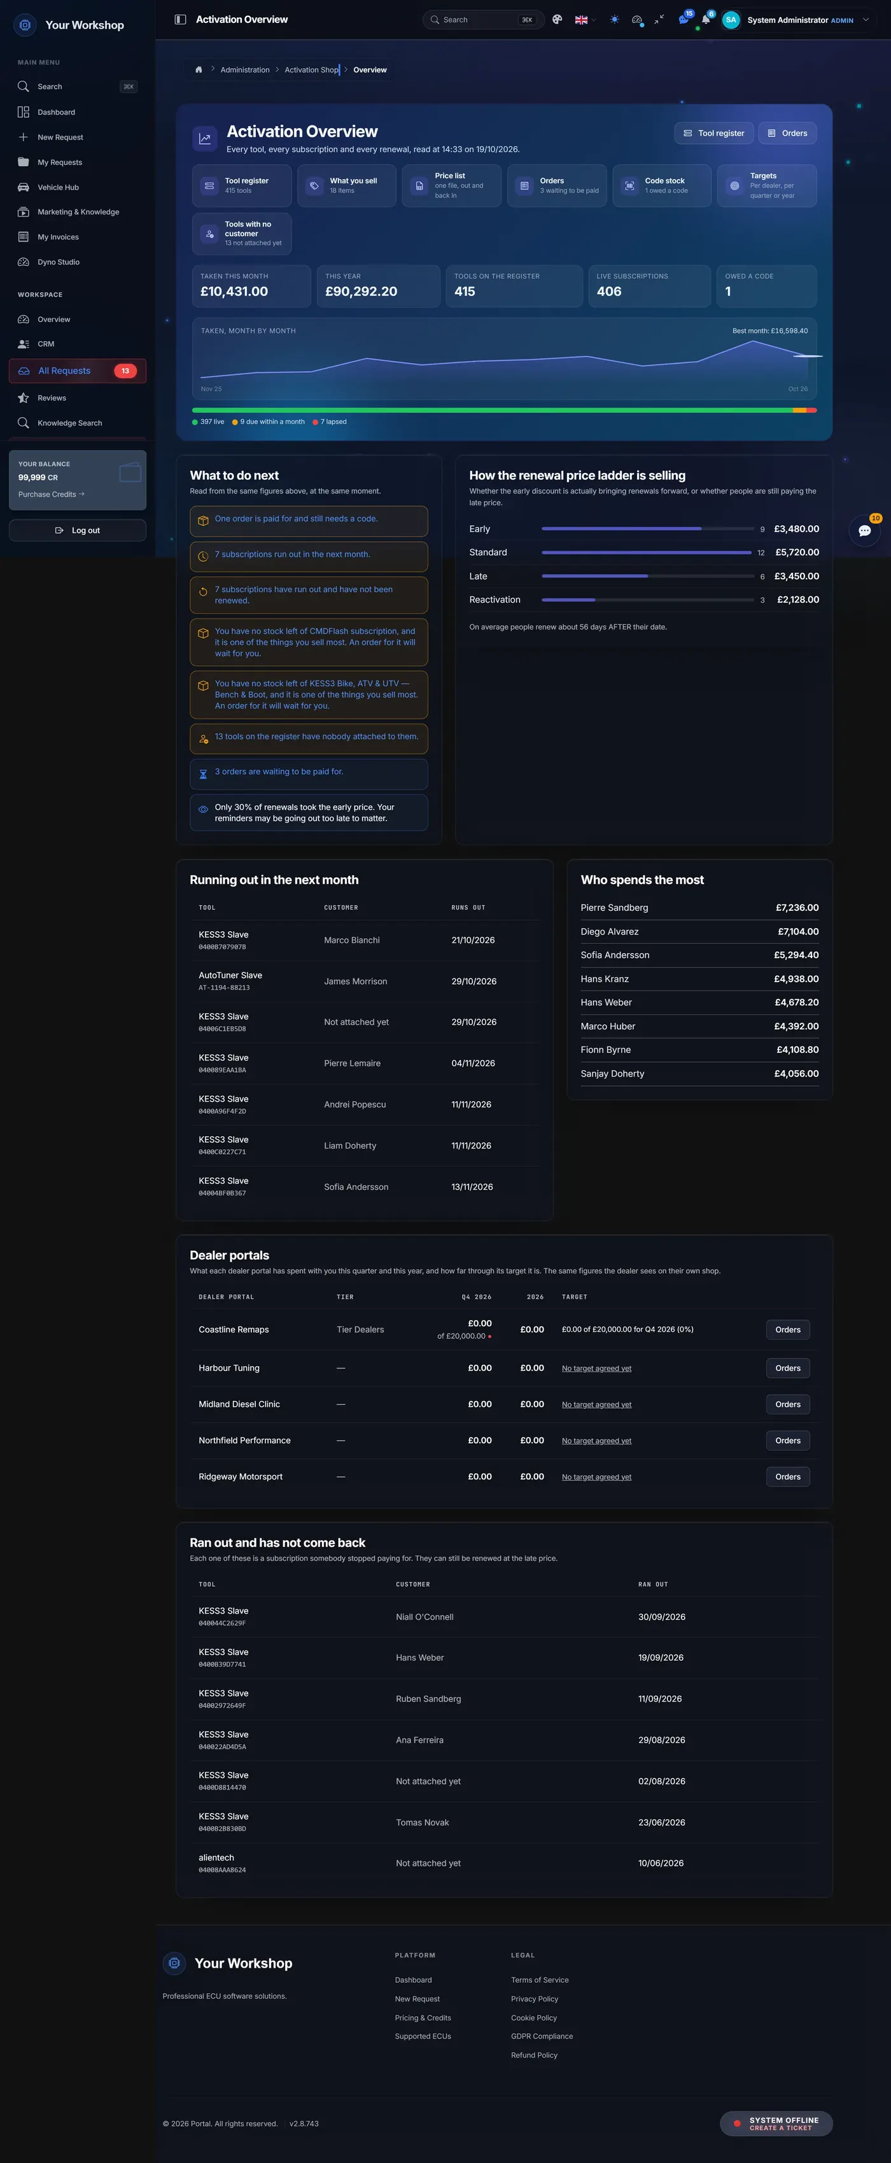
Task: Click the top bar Search field
Action: [x=484, y=19]
